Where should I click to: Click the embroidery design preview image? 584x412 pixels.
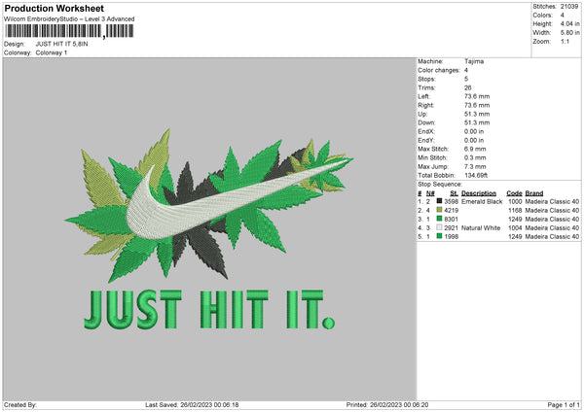(209, 229)
